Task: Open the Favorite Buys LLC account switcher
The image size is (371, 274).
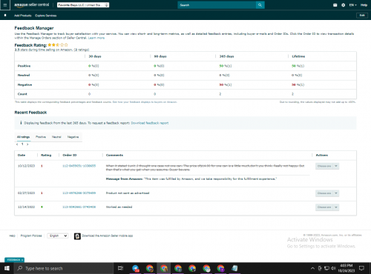Action: coord(83,5)
